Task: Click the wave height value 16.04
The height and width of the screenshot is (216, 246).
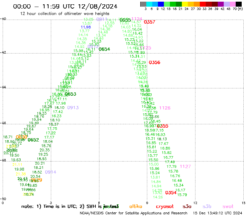Action: click(x=137, y=30)
